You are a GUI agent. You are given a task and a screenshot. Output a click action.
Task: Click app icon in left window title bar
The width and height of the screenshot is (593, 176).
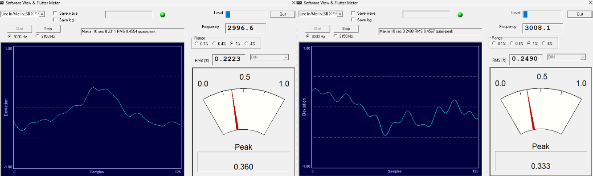[2, 2]
